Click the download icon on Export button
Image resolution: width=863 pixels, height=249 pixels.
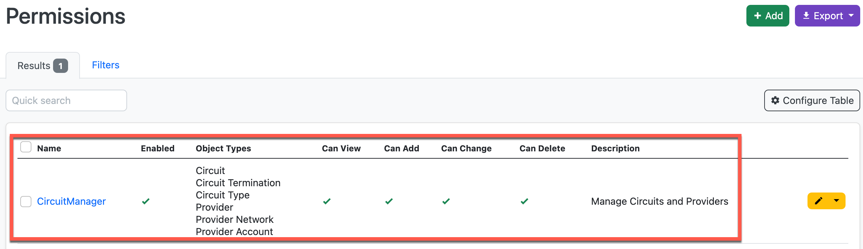[806, 16]
